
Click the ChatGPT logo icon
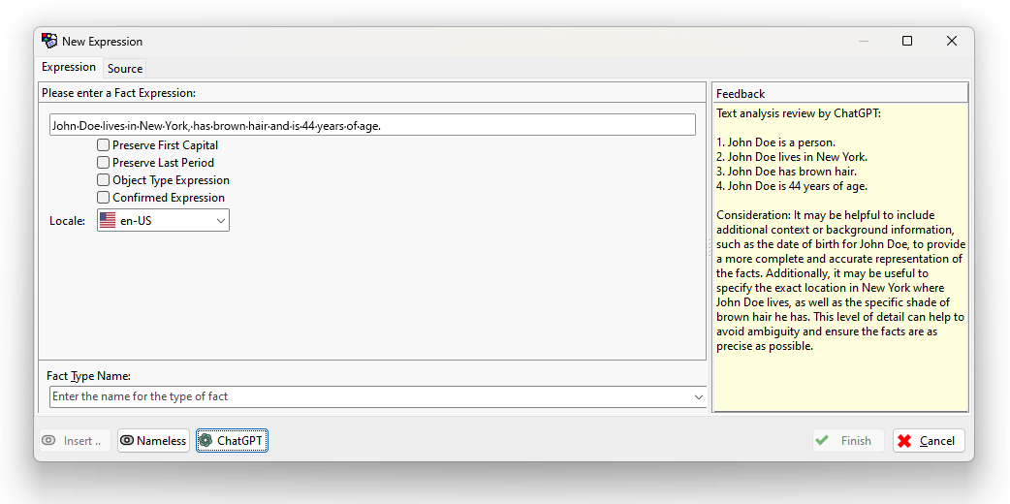(205, 441)
